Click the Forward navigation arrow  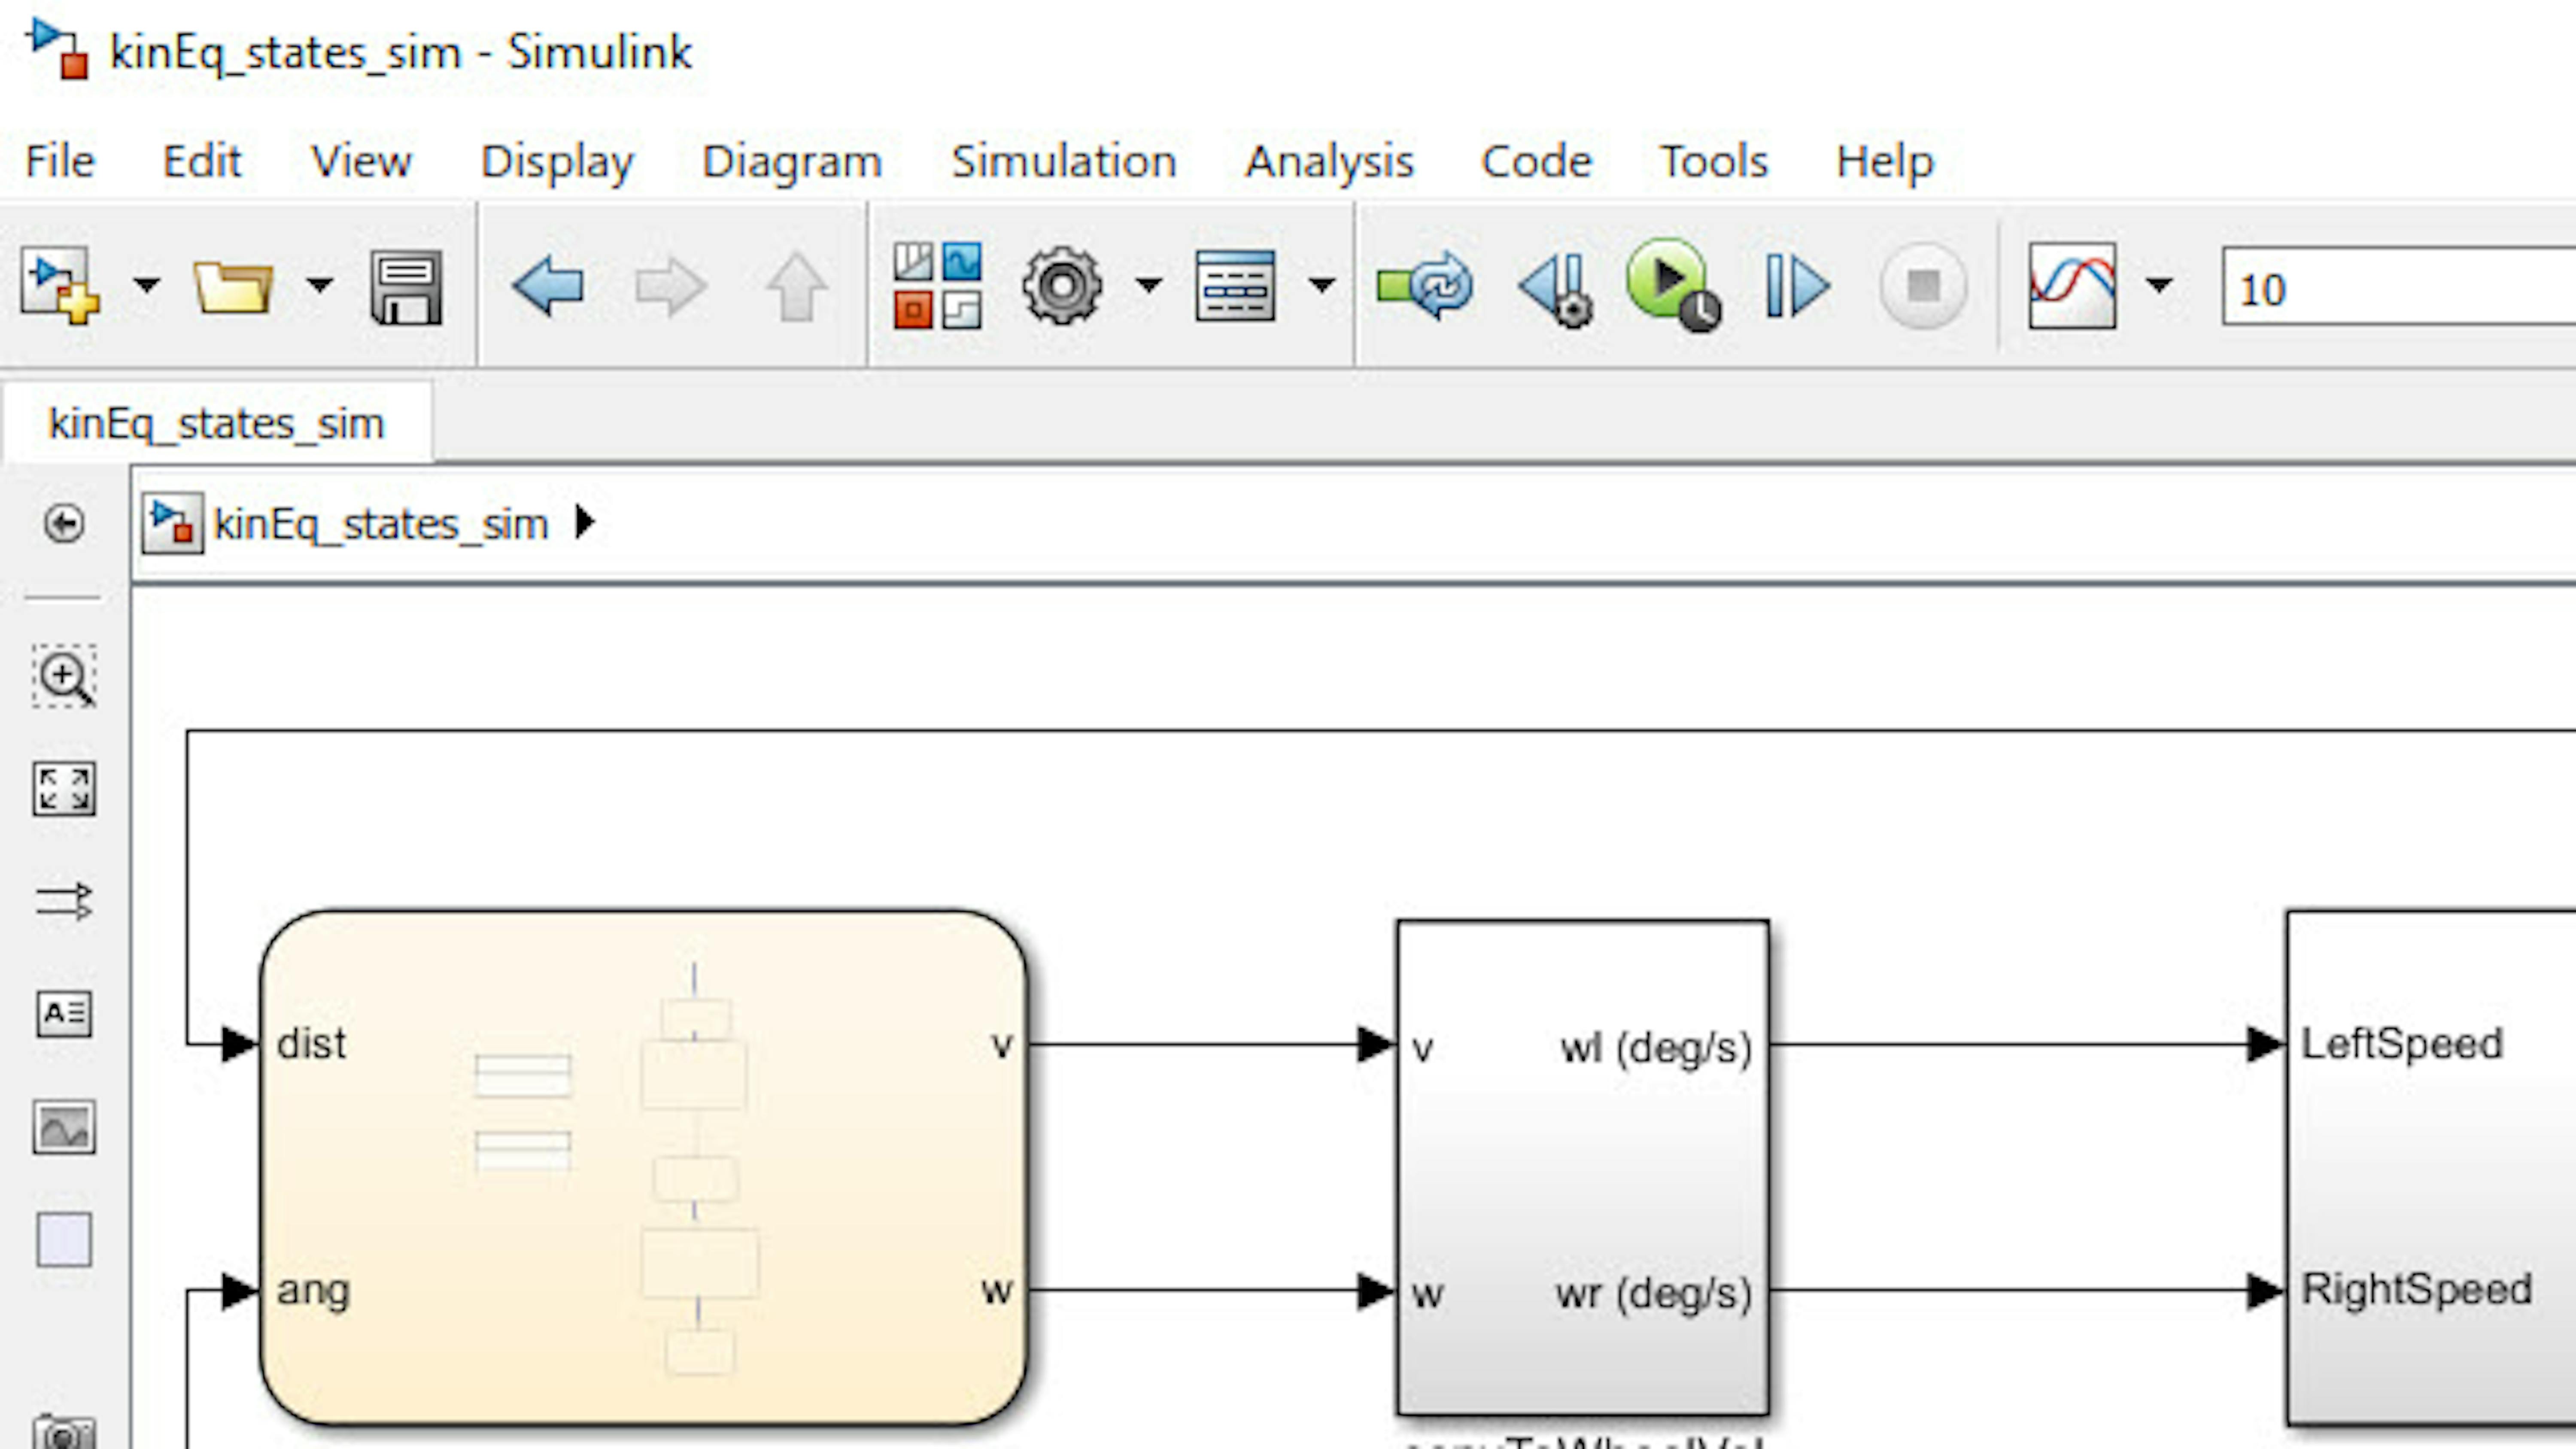671,286
